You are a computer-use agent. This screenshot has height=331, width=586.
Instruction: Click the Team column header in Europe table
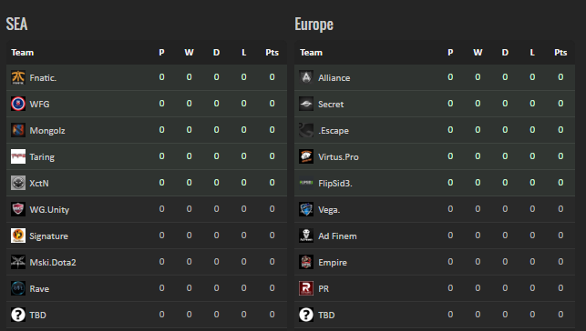click(311, 53)
